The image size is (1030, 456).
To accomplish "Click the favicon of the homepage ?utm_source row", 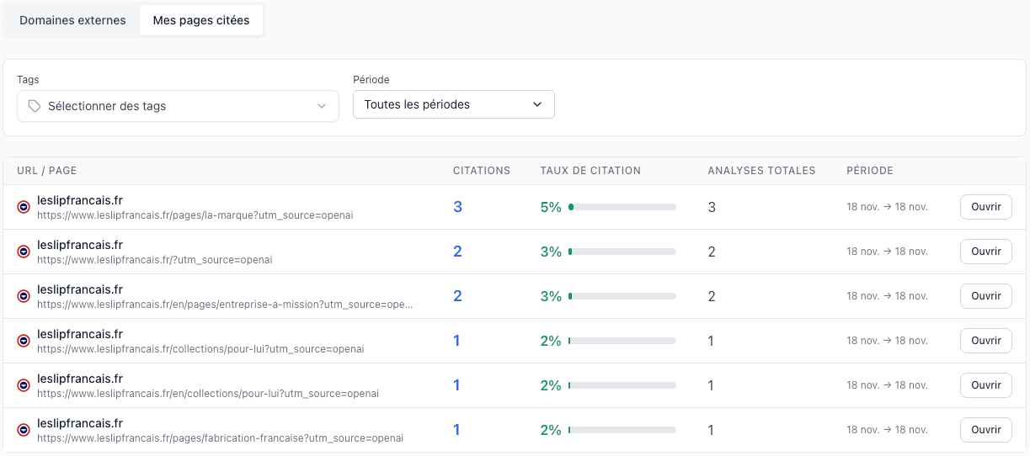I will point(24,252).
